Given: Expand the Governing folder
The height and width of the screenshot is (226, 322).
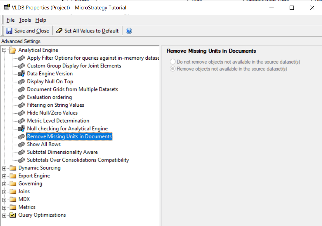Looking at the screenshot, I should pyautogui.click(x=4, y=184).
